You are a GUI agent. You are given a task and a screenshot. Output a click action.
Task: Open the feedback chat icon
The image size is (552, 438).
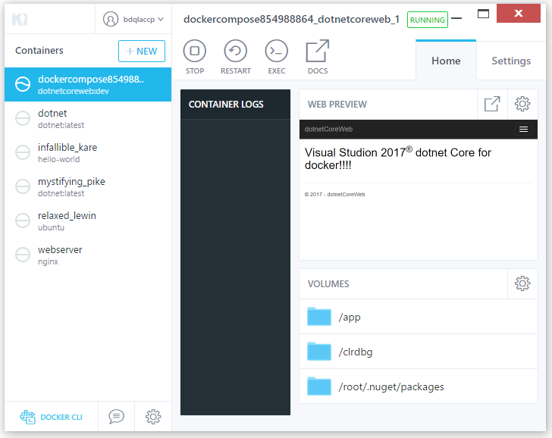[x=116, y=416]
